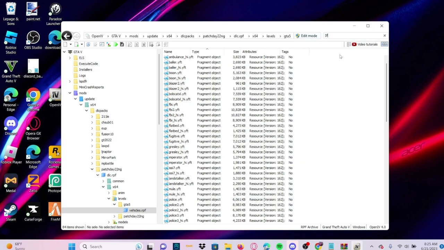
Task: Toggle Edit mode in OpenIV
Action: click(306, 36)
